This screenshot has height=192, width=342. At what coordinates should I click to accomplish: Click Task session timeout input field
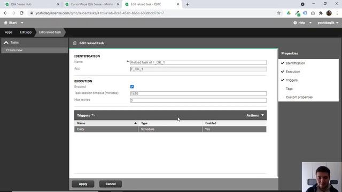198,93
